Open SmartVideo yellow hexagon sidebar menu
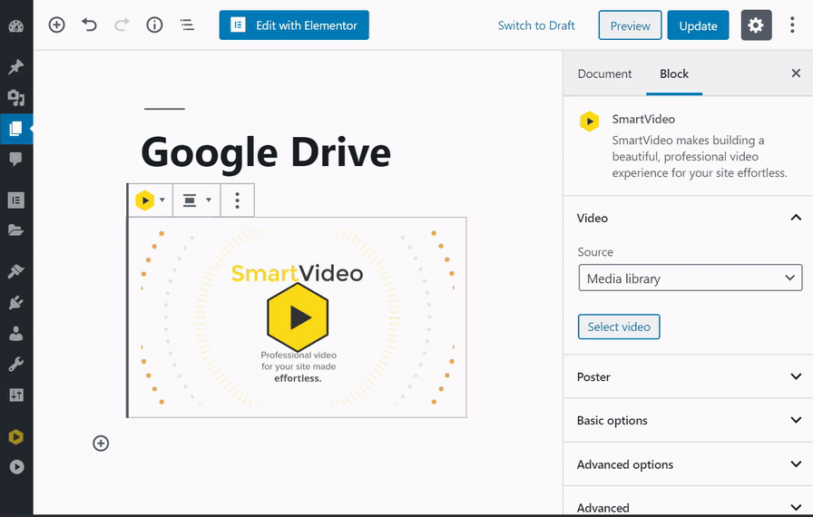 click(x=16, y=436)
